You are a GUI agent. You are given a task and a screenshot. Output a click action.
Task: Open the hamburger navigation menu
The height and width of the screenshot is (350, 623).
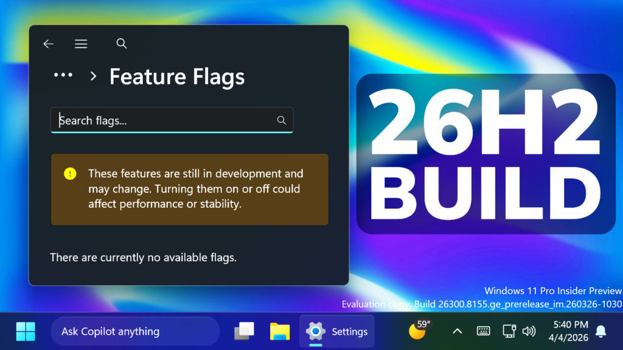tap(81, 44)
